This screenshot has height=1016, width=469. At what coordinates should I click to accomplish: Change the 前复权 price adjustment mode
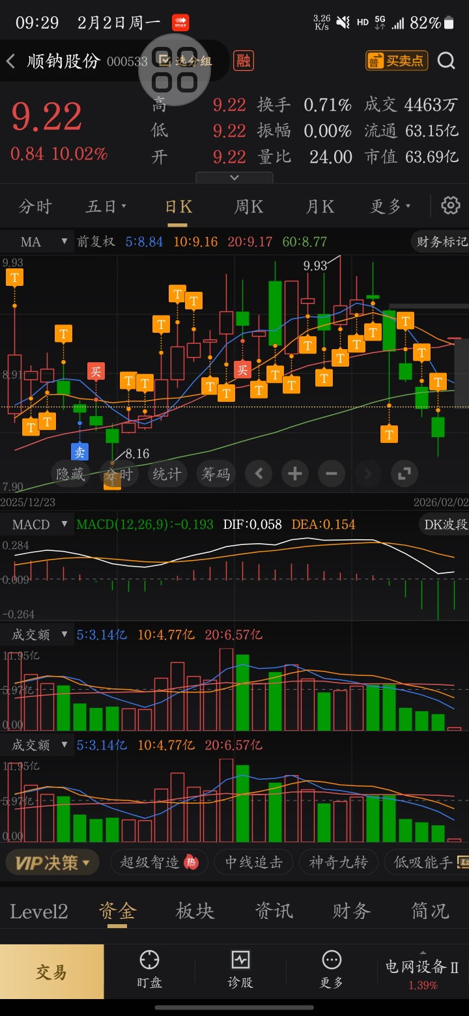coord(96,242)
